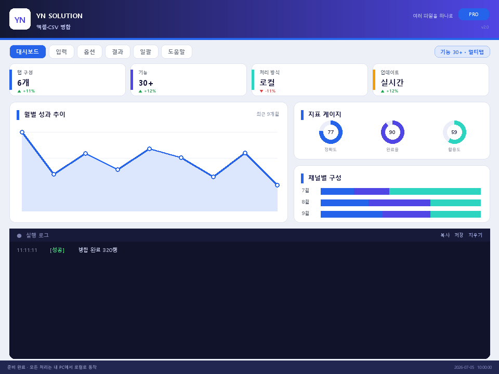Image resolution: width=499 pixels, height=374 pixels.
Task: Click the 활용도 gauge ring showing 59
Action: click(454, 132)
